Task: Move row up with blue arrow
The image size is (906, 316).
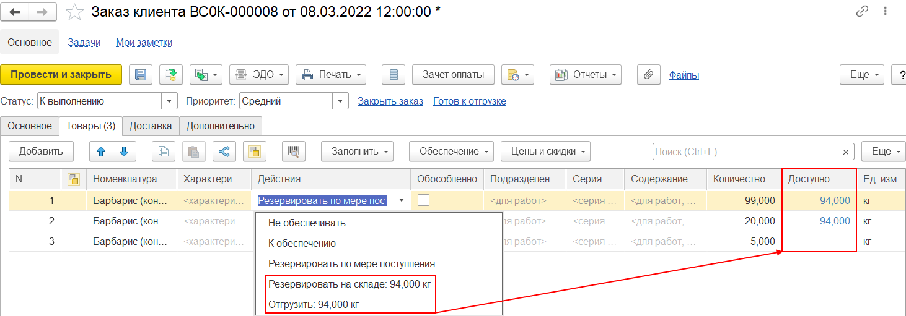Action: click(x=102, y=152)
